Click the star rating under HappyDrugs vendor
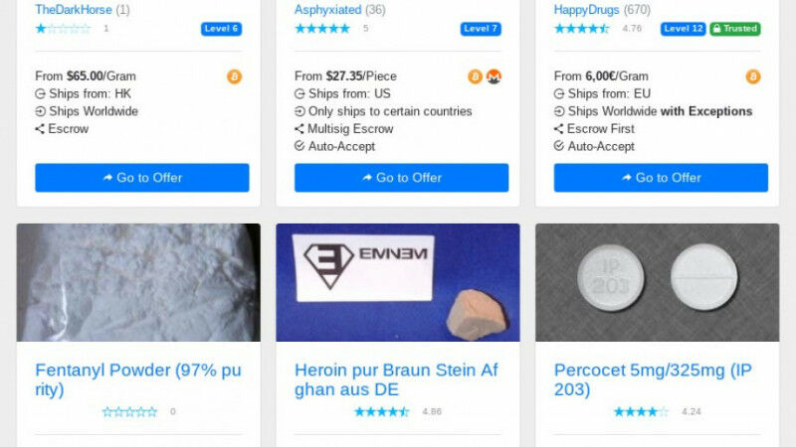 [581, 29]
